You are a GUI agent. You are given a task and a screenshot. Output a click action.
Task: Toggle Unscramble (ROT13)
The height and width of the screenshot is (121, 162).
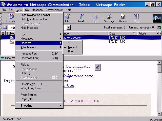pyautogui.click(x=39, y=84)
